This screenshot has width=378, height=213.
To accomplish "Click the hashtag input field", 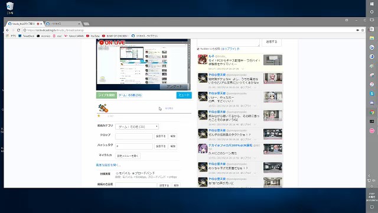I will click(x=134, y=146).
